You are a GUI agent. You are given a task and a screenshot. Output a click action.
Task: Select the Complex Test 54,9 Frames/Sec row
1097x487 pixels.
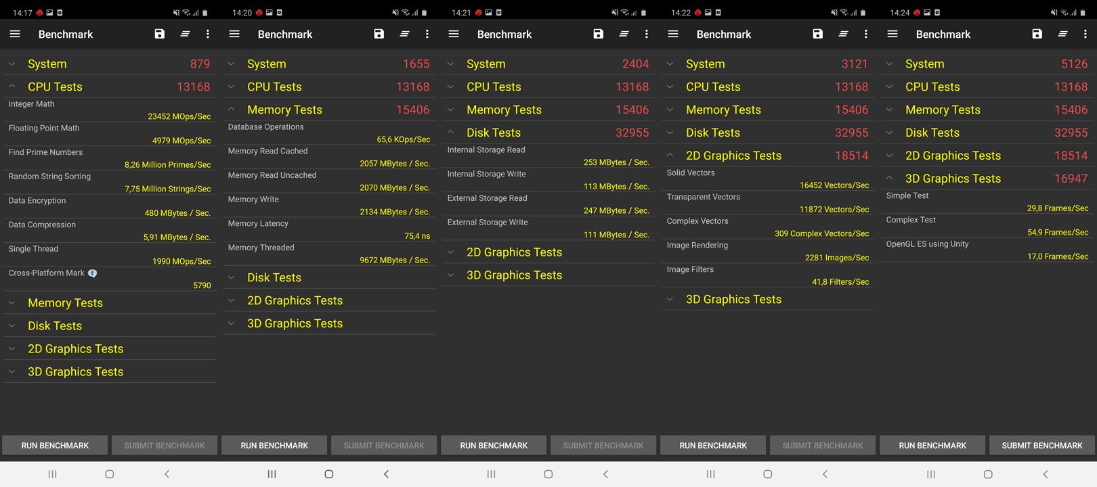(987, 227)
